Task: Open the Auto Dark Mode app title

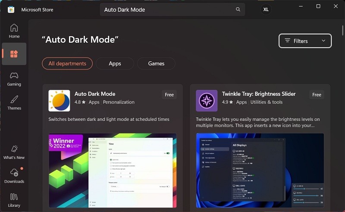Action: pyautogui.click(x=95, y=94)
